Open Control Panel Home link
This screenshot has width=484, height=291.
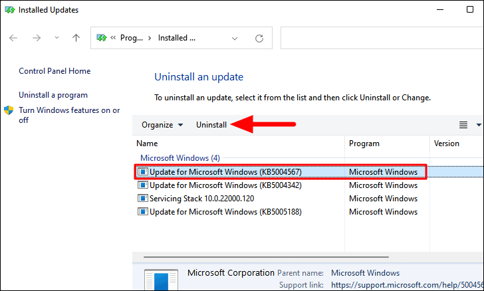55,71
